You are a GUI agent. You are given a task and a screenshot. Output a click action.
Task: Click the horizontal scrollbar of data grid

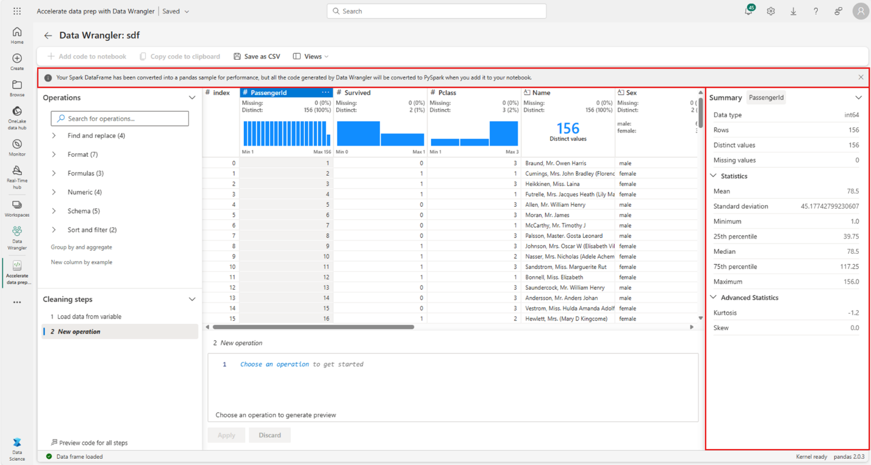click(x=314, y=327)
